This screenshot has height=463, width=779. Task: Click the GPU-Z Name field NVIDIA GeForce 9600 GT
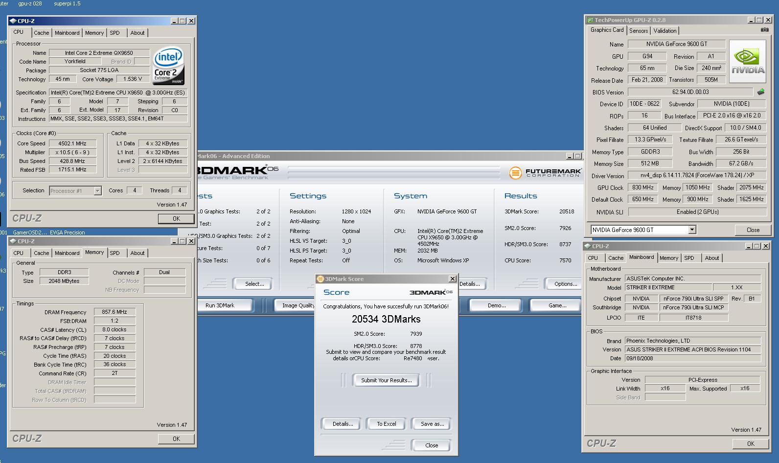676,44
